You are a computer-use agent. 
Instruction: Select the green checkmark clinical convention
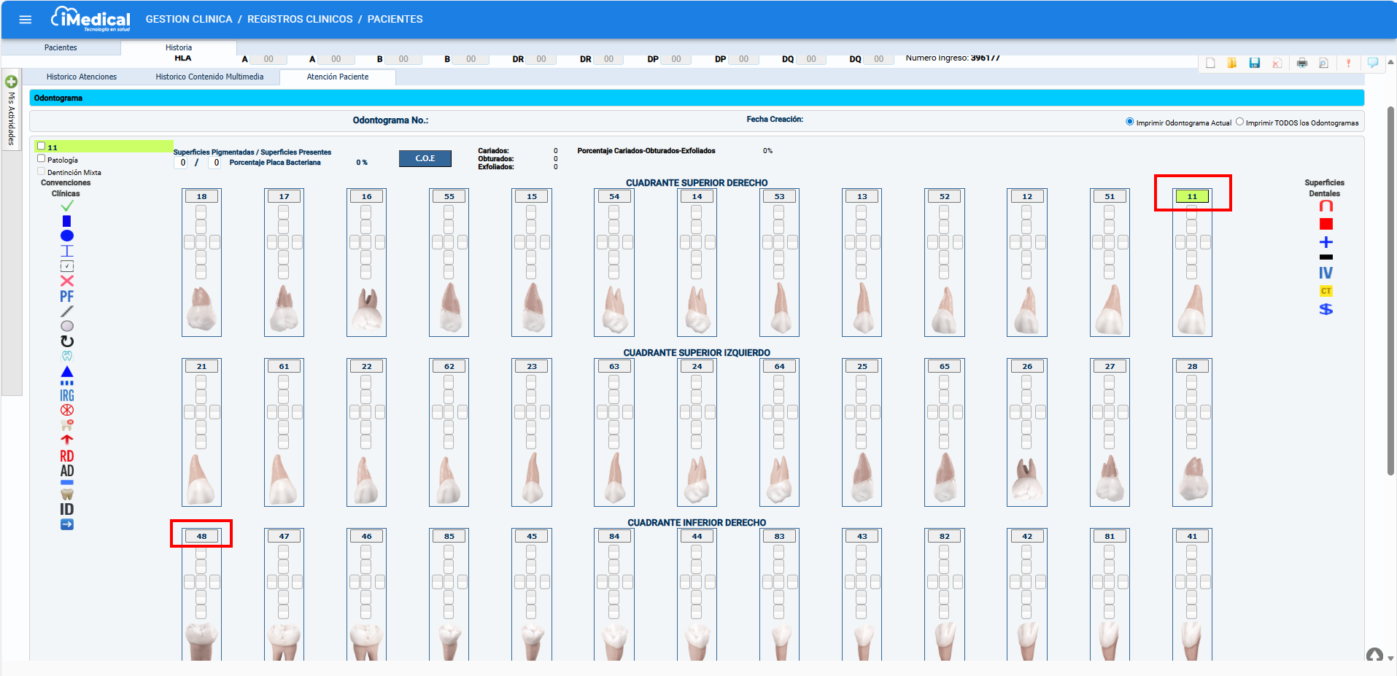coord(67,206)
